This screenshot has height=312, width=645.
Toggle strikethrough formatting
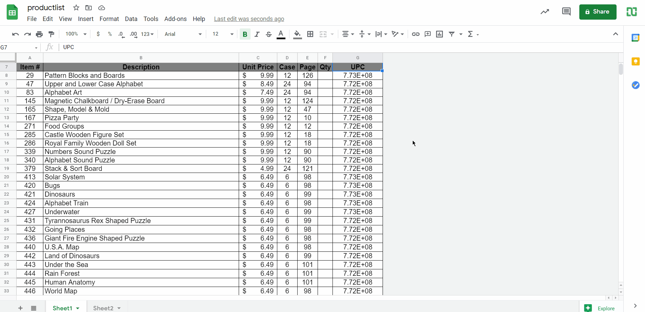click(269, 34)
